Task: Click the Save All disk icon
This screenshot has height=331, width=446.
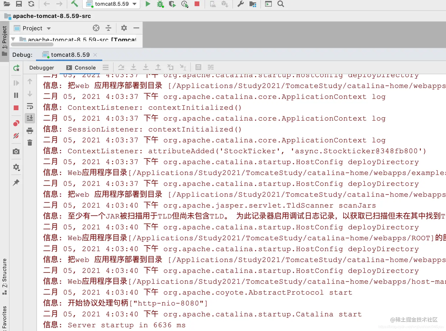Action: 19,4
